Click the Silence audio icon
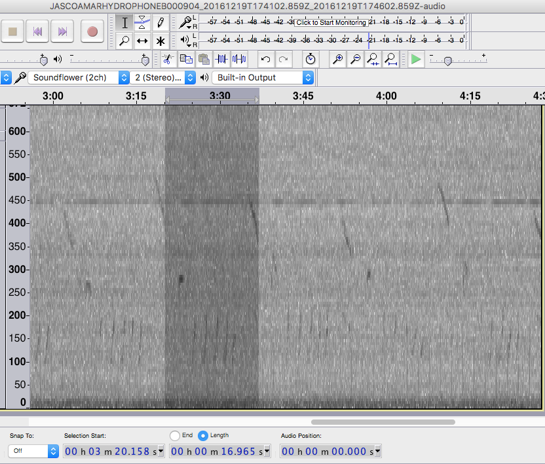The width and height of the screenshot is (545, 464). pyautogui.click(x=238, y=59)
